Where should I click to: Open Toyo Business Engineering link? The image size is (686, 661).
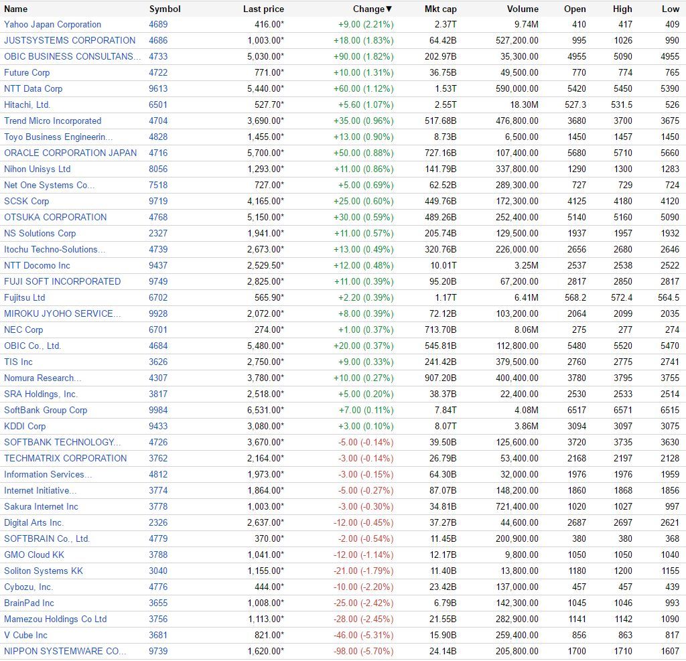click(58, 137)
